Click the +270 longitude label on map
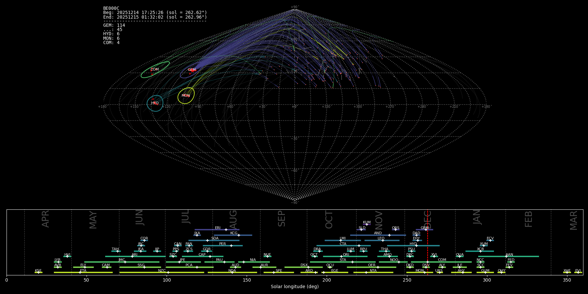The height and width of the screenshot is (294, 588). coord(390,107)
